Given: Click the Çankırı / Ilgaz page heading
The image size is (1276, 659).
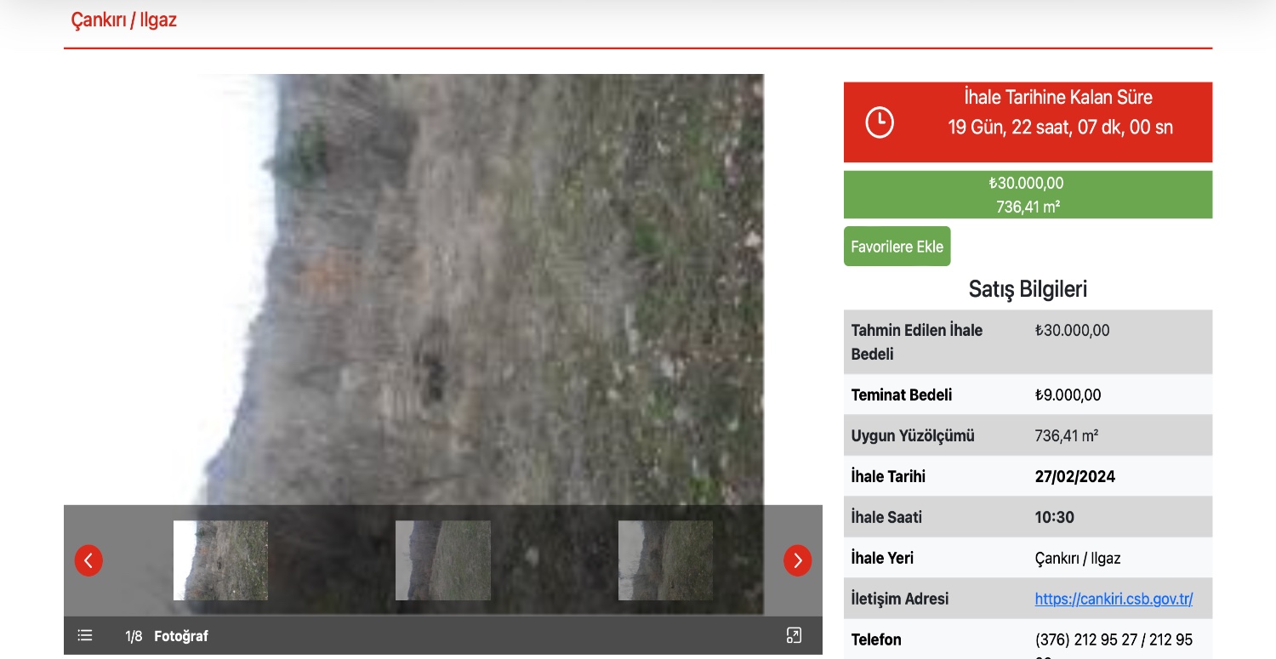Looking at the screenshot, I should click(124, 20).
